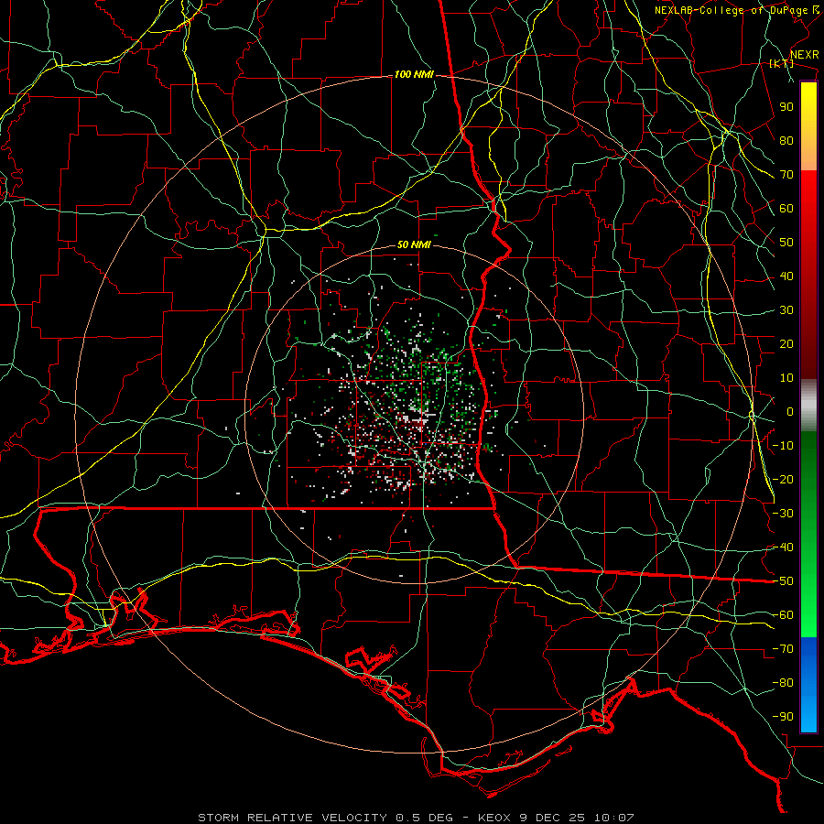Click the 0 knots scale label

click(790, 411)
